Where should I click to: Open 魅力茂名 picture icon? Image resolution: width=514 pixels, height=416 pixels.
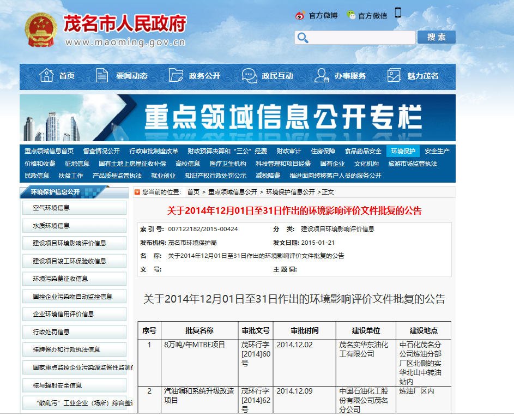[394, 76]
